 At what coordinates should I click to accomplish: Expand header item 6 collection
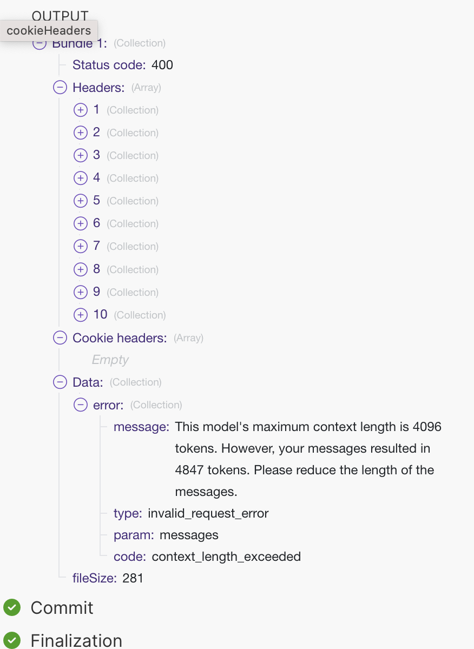(80, 224)
